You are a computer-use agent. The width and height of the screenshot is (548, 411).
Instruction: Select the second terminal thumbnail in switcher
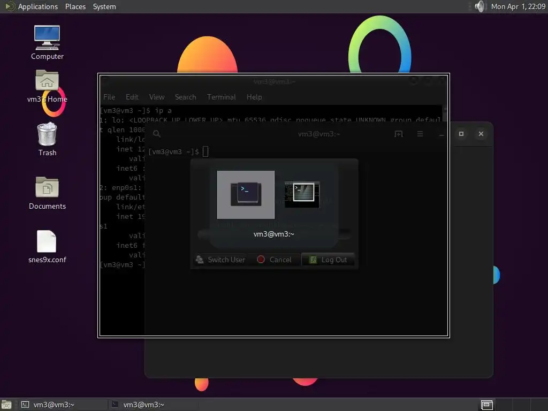pyautogui.click(x=302, y=194)
